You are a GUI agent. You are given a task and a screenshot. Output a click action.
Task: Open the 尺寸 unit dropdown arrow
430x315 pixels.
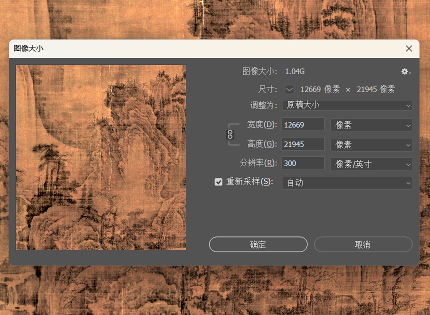pos(289,89)
